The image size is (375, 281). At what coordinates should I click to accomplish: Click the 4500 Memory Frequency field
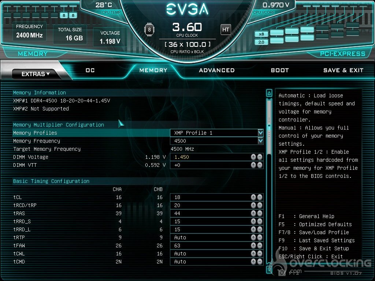(x=217, y=141)
